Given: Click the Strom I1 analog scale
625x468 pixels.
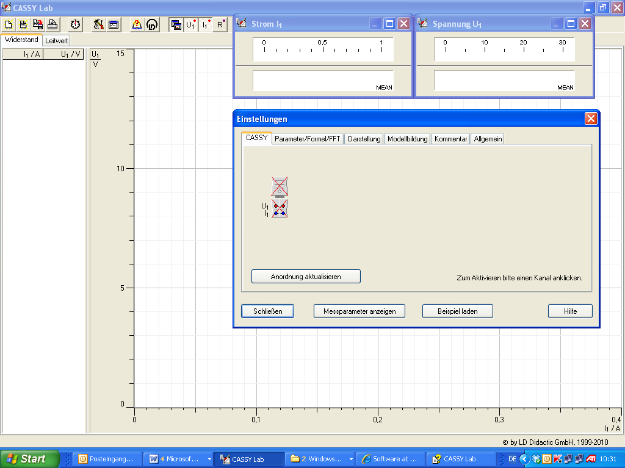Looking at the screenshot, I should 323,50.
